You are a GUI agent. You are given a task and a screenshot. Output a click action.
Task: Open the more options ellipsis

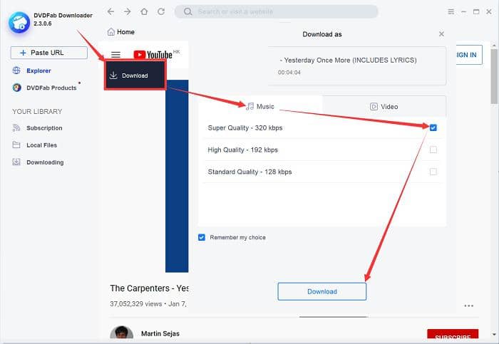click(x=469, y=306)
